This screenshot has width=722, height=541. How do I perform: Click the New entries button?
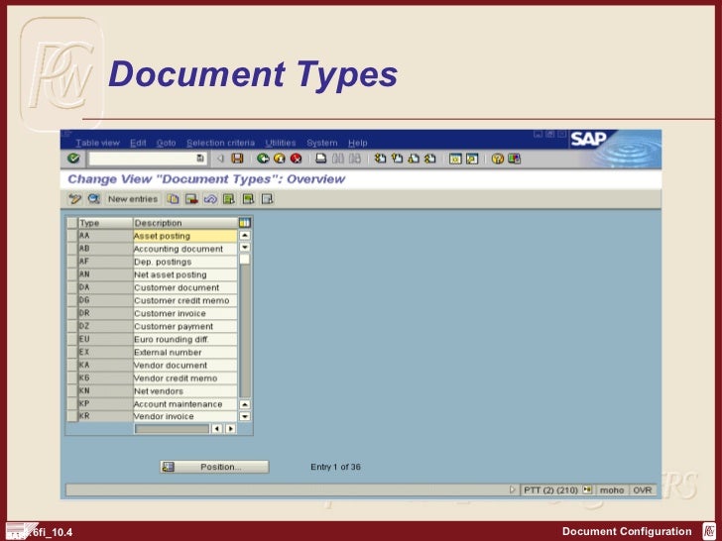[133, 199]
